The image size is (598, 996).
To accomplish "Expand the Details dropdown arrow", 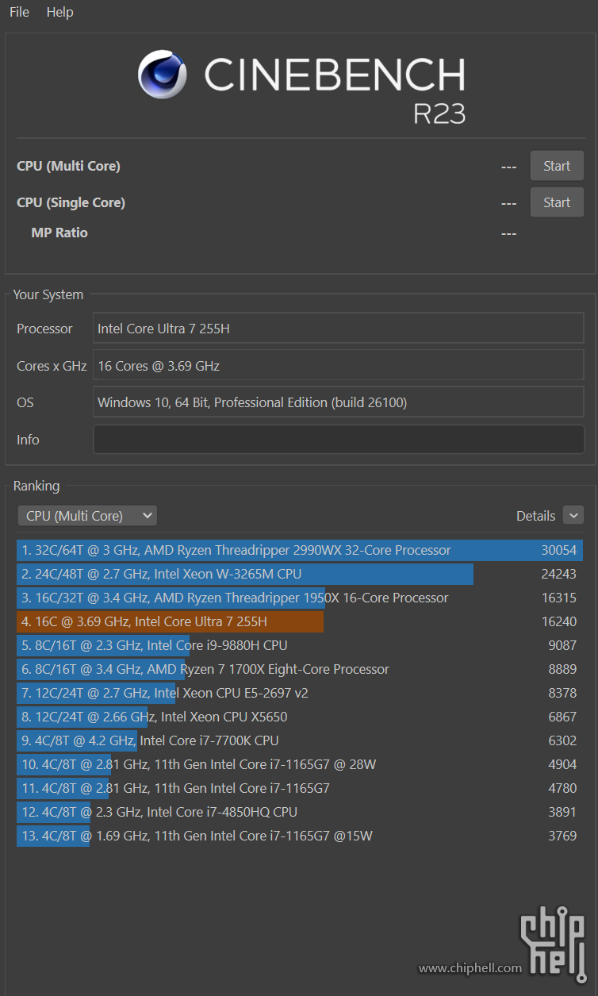I will pos(573,515).
